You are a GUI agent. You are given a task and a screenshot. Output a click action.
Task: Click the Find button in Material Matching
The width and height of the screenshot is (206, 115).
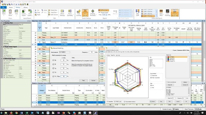click(84, 80)
